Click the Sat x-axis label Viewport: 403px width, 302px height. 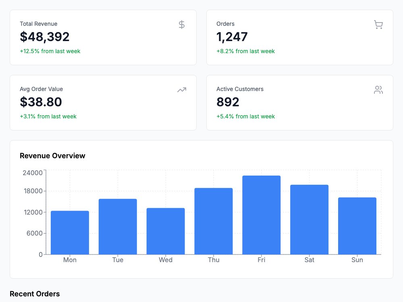[309, 260]
